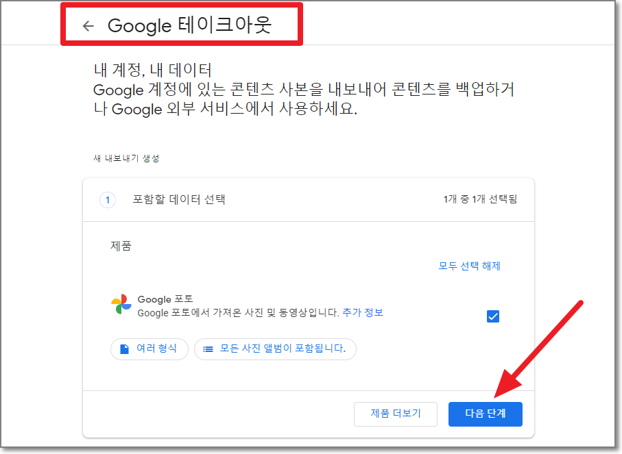Click the Google 포토 pinwheel logo

click(x=121, y=304)
